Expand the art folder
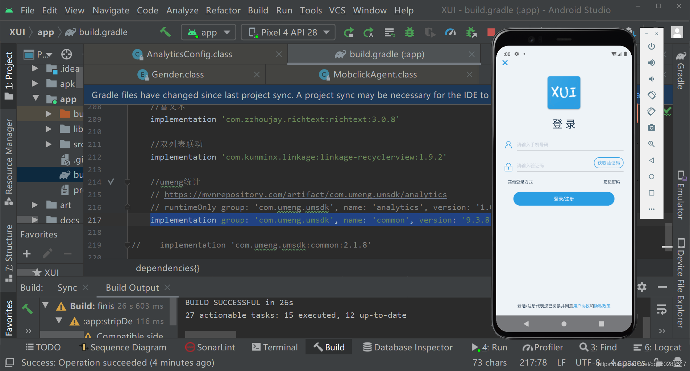 (35, 205)
